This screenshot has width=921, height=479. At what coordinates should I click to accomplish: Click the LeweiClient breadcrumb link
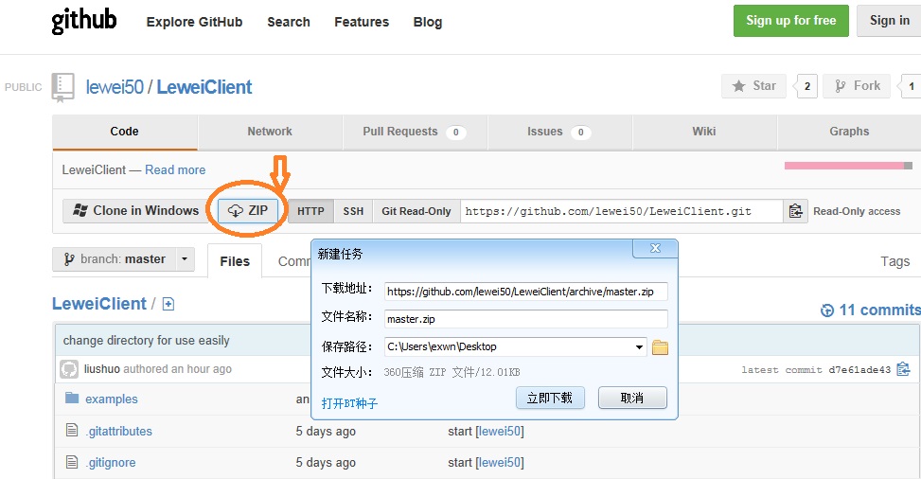click(99, 304)
